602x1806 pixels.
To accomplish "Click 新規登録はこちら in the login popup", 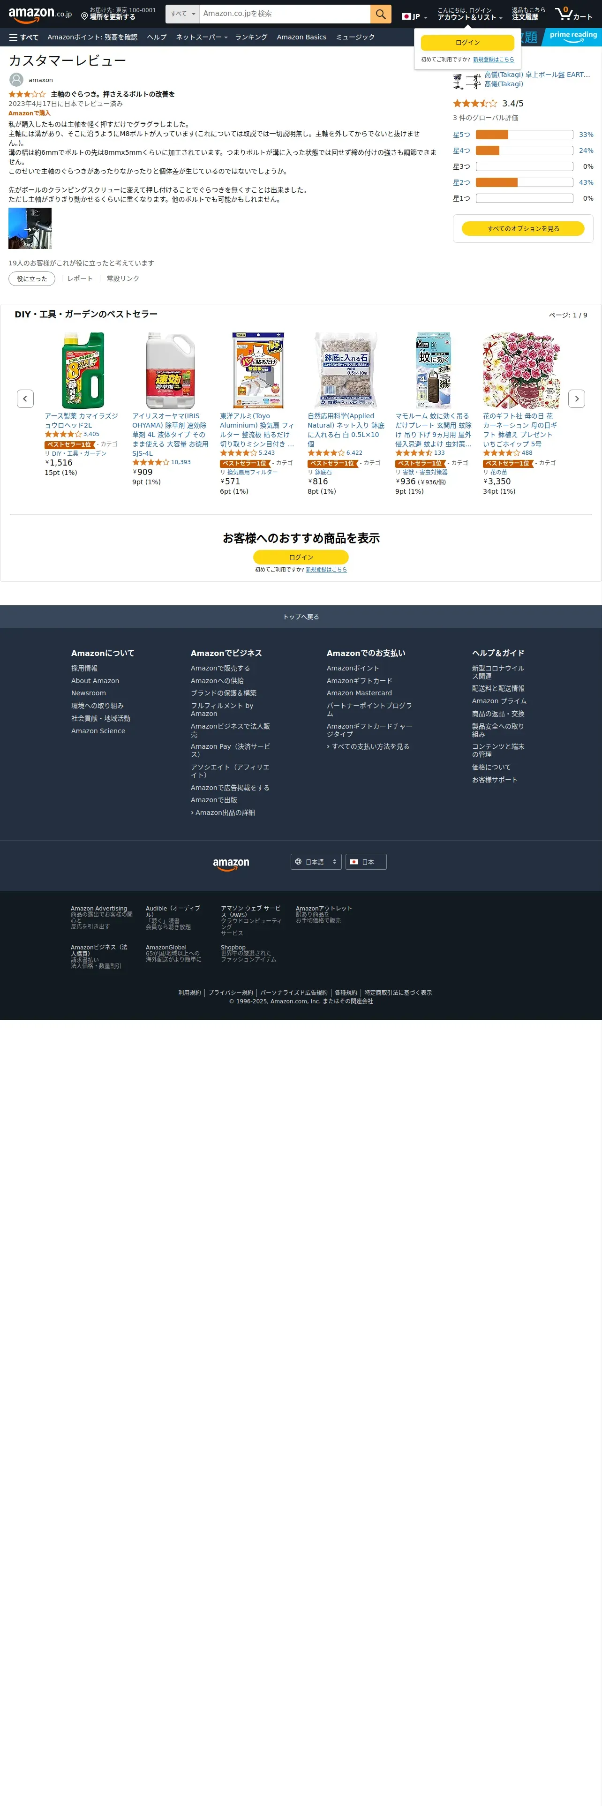I will click(493, 60).
